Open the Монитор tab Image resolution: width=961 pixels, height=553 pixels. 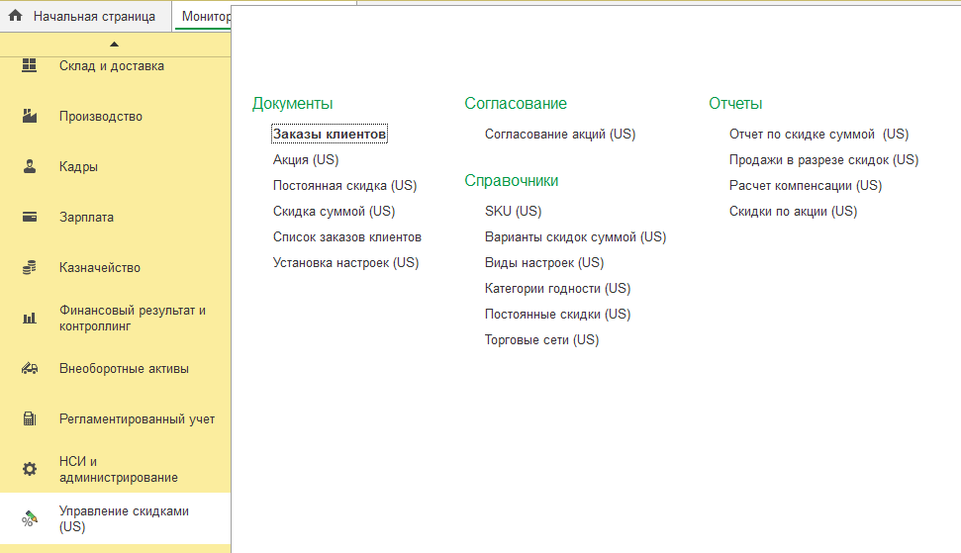click(x=205, y=17)
